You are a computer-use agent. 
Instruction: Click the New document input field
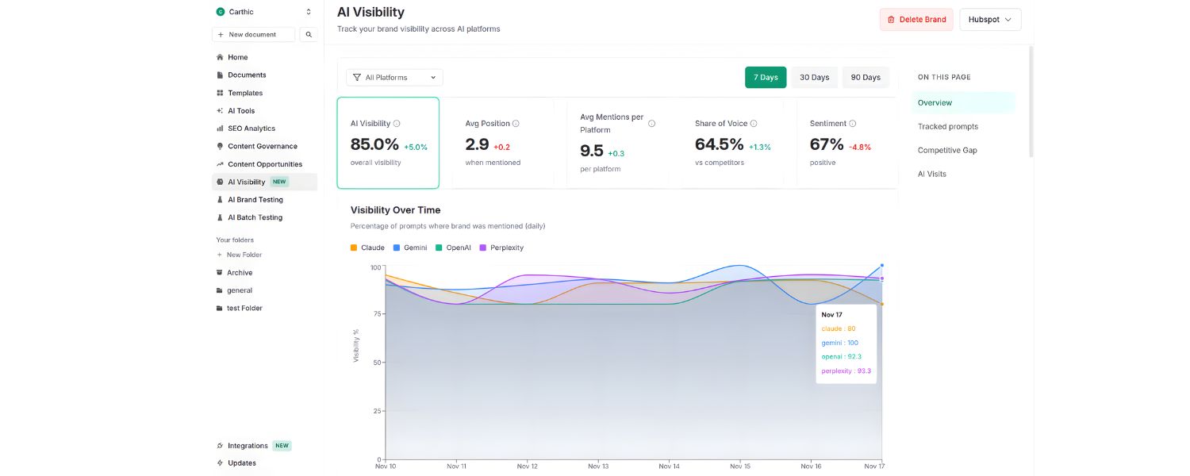tap(254, 34)
